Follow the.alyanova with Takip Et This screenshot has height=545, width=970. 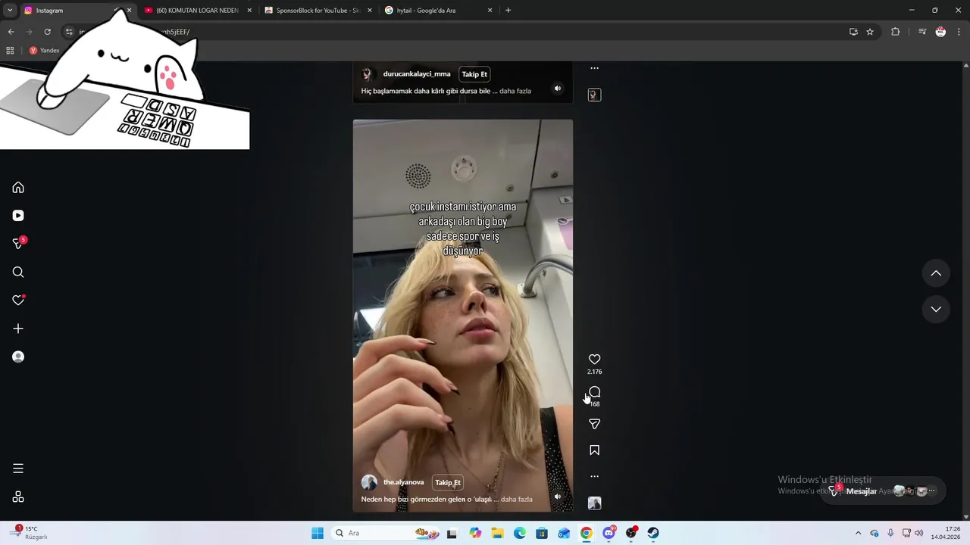click(448, 482)
